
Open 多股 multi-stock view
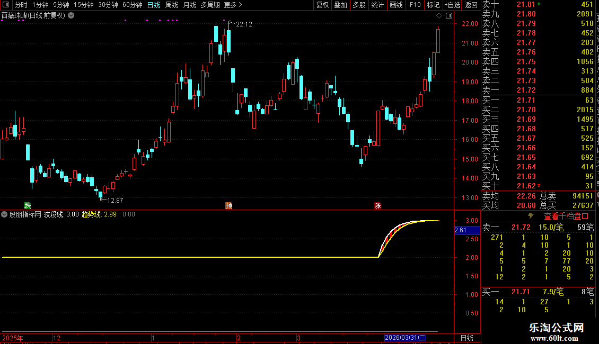click(x=359, y=5)
